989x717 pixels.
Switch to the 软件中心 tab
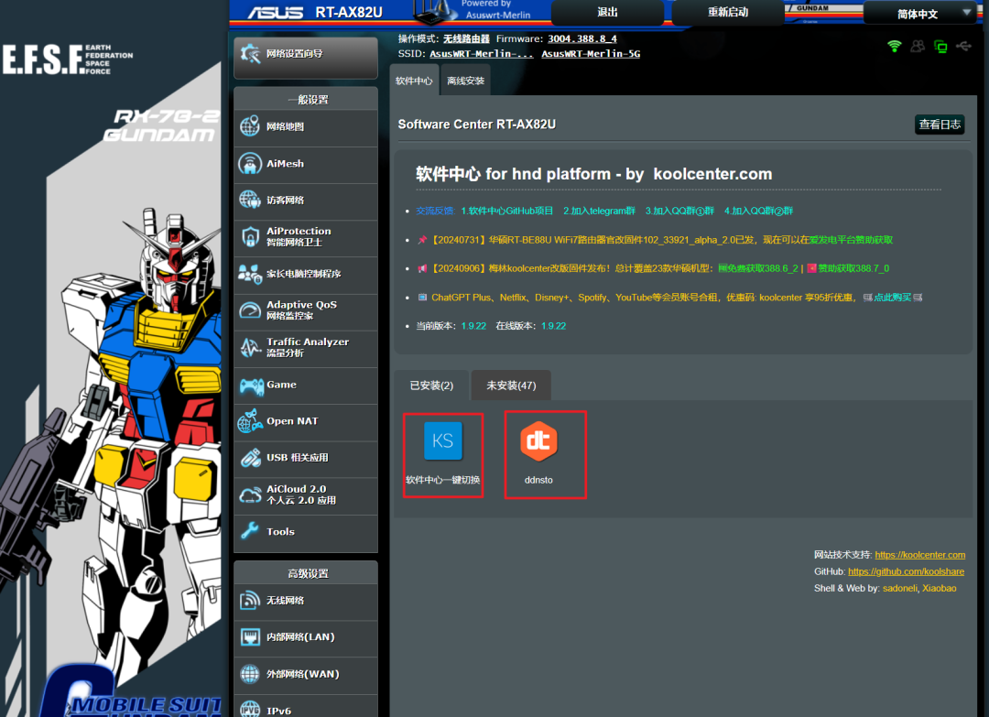point(414,81)
